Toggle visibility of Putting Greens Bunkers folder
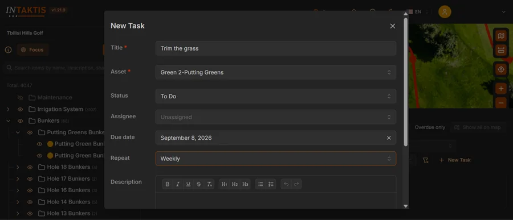513x220 pixels. [x=30, y=132]
